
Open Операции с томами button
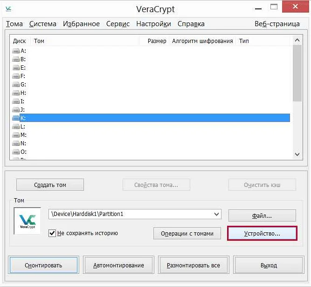pyautogui.click(x=187, y=233)
